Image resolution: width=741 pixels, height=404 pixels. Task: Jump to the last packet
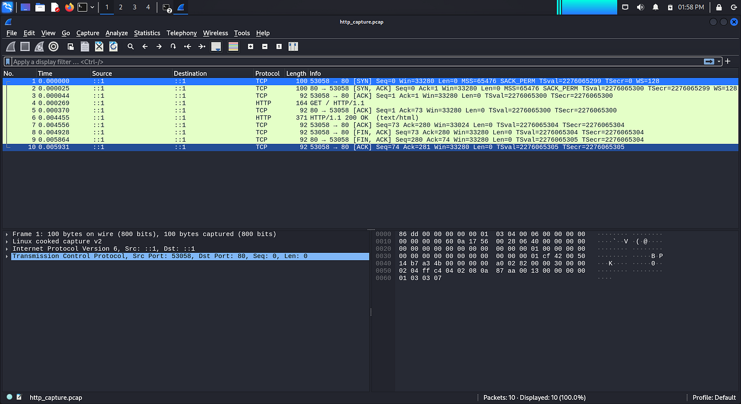[x=202, y=47]
